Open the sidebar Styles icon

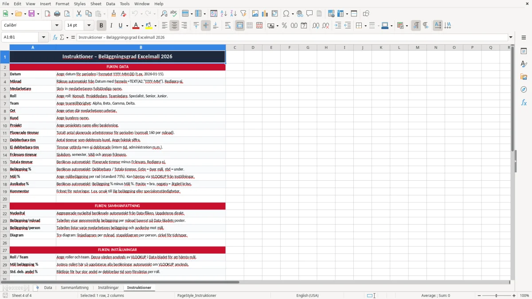[524, 64]
